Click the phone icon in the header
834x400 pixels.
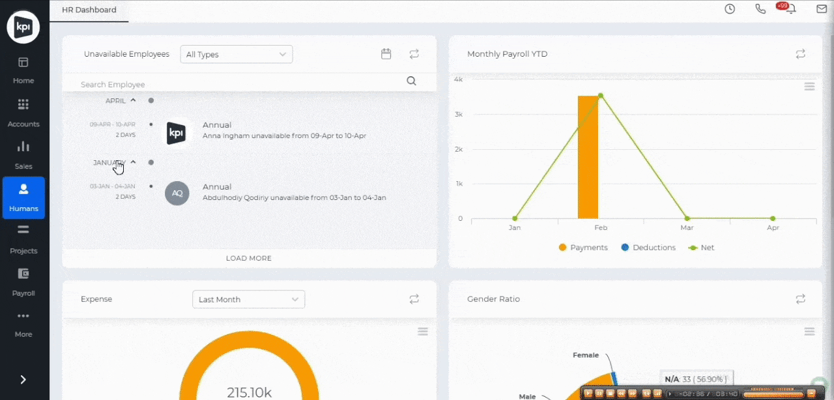pos(760,9)
